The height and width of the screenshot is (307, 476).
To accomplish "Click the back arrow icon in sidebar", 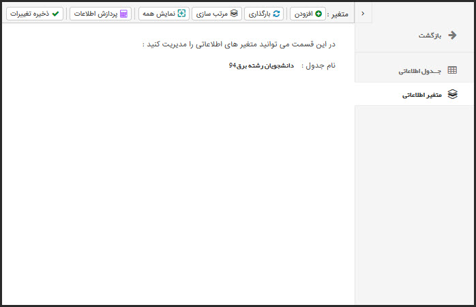I will (452, 35).
